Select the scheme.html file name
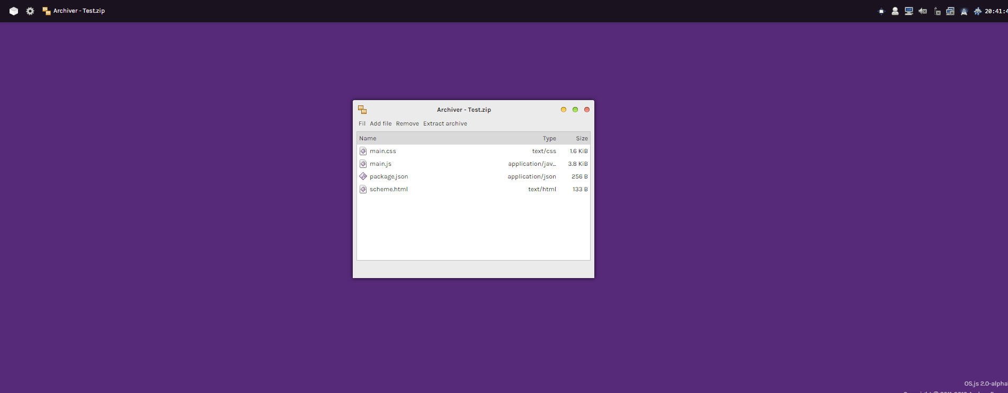Viewport: 1008px width, 393px height. point(389,189)
